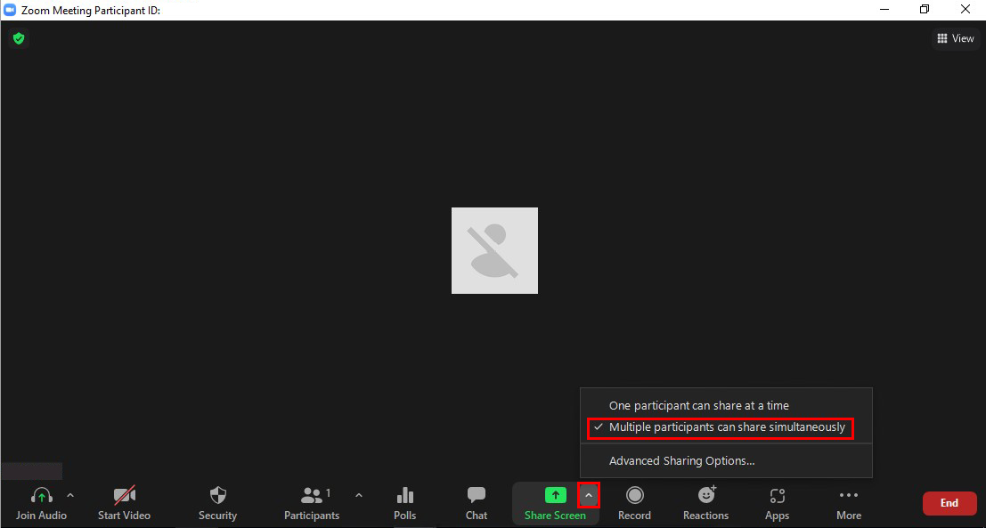Open Zoom Apps
Viewport: 986px width, 528px height.
click(777, 503)
